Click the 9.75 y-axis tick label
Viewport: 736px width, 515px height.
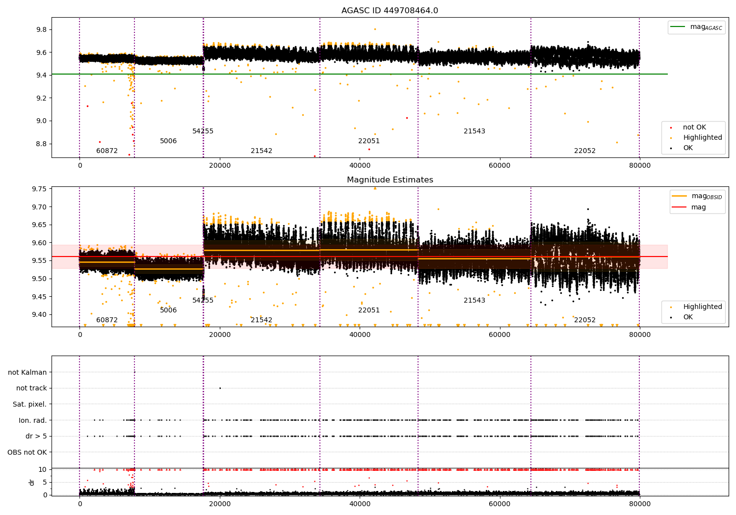[39, 189]
